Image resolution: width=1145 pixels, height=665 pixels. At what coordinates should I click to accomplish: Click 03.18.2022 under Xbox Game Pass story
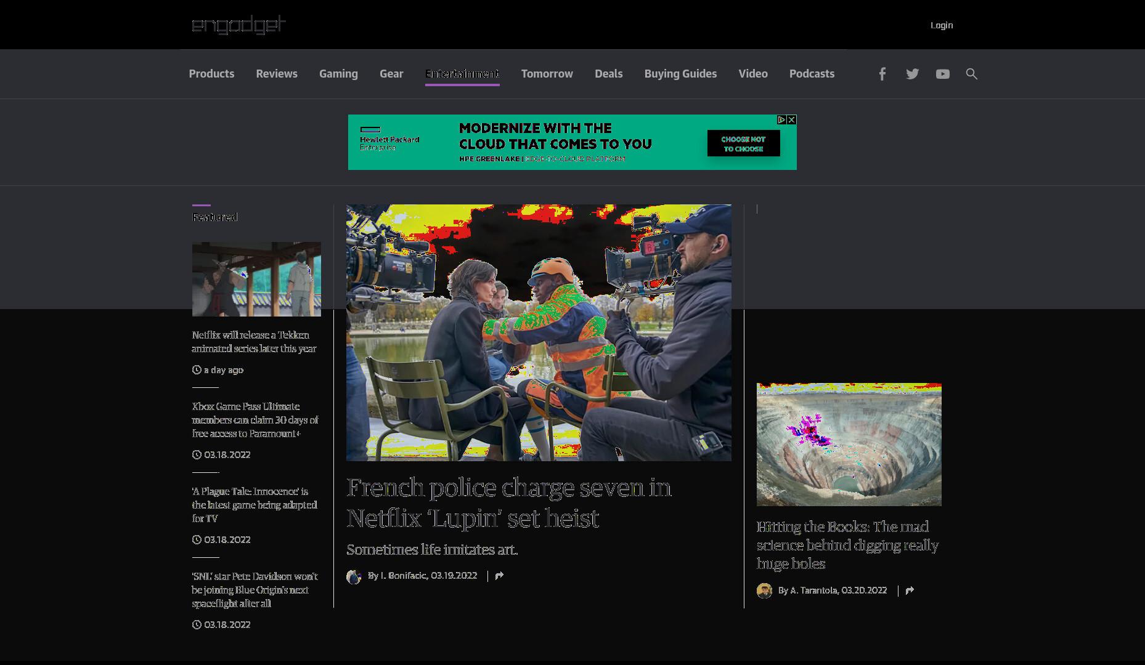click(227, 455)
